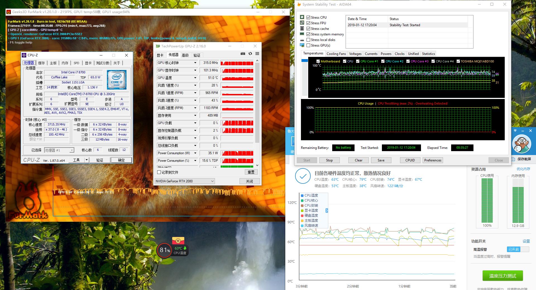The height and width of the screenshot is (290, 536).
Task: Click the local disks drive icon
Action: coord(302,40)
